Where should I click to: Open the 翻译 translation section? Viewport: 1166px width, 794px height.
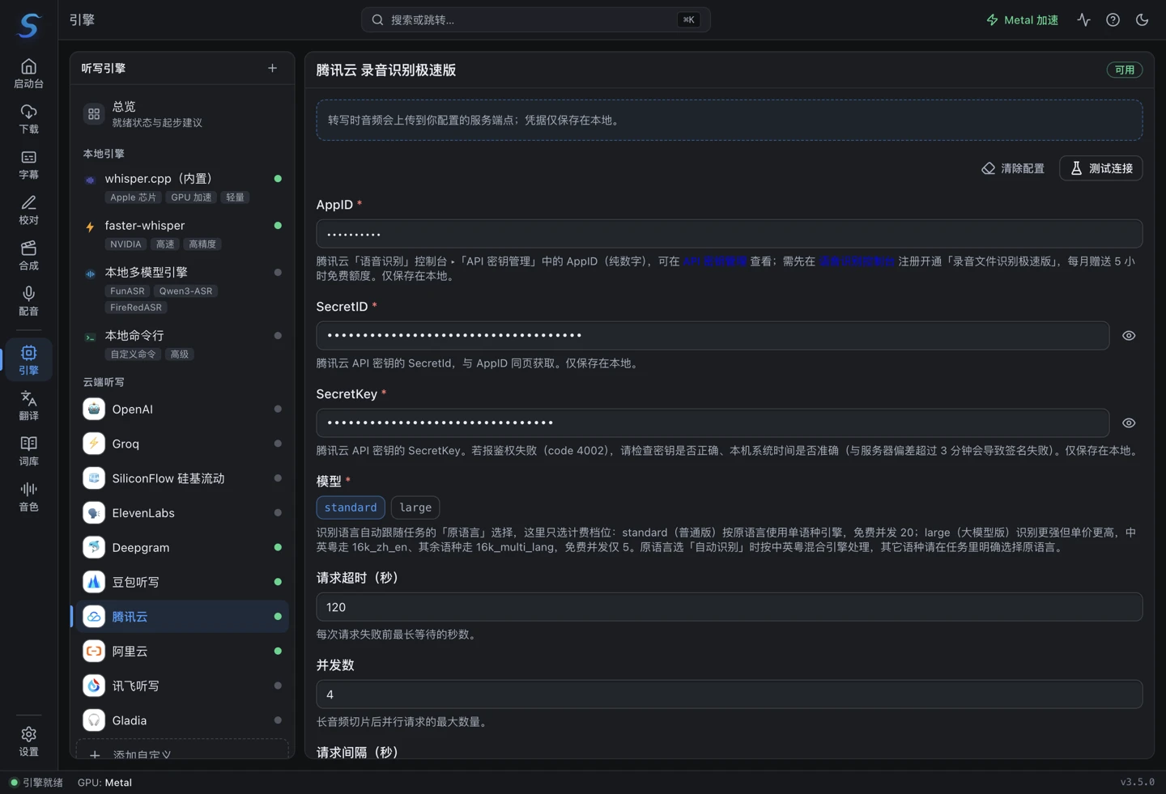pyautogui.click(x=28, y=405)
